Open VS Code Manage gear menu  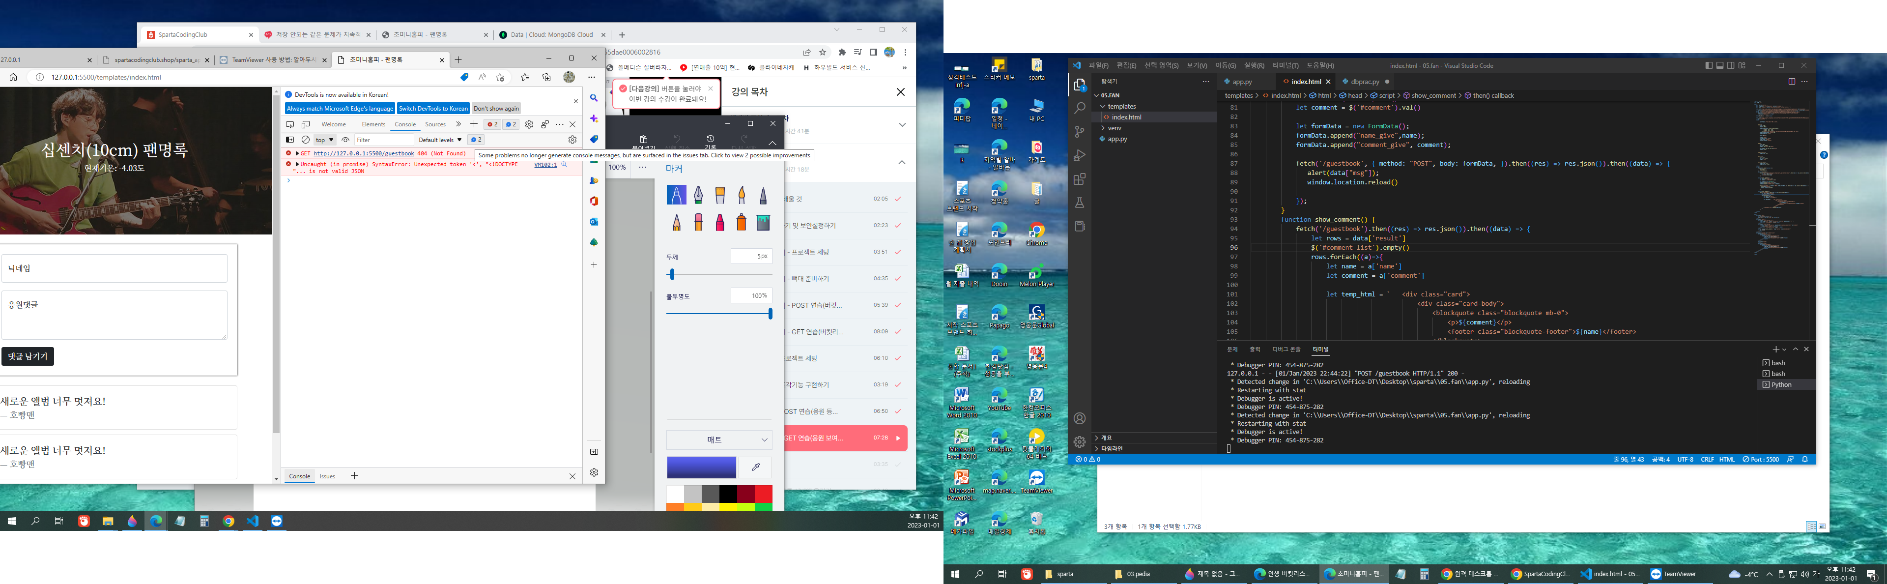click(x=1080, y=442)
